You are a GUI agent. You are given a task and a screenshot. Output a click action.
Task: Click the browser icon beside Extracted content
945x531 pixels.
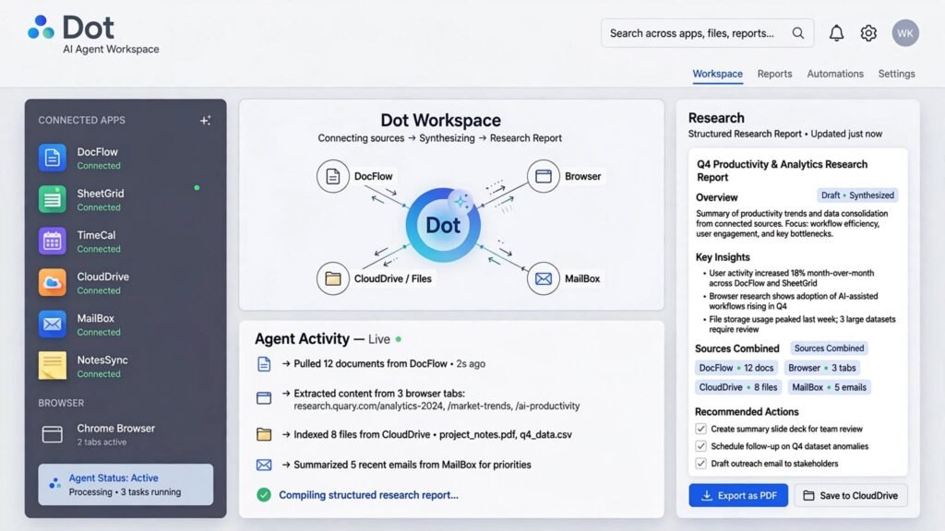tap(264, 398)
